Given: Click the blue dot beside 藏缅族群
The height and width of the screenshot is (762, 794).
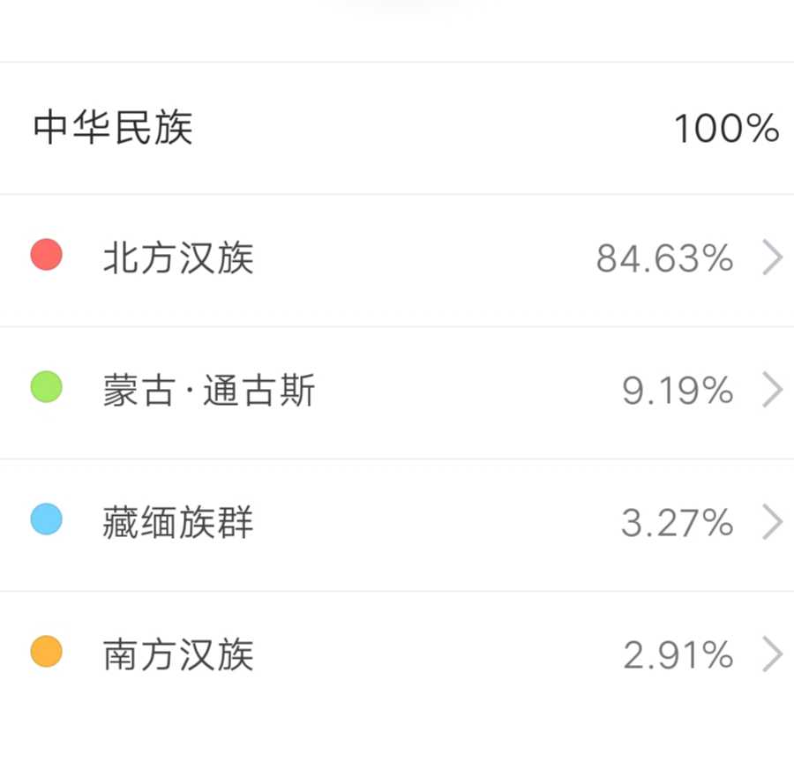Looking at the screenshot, I should (46, 519).
